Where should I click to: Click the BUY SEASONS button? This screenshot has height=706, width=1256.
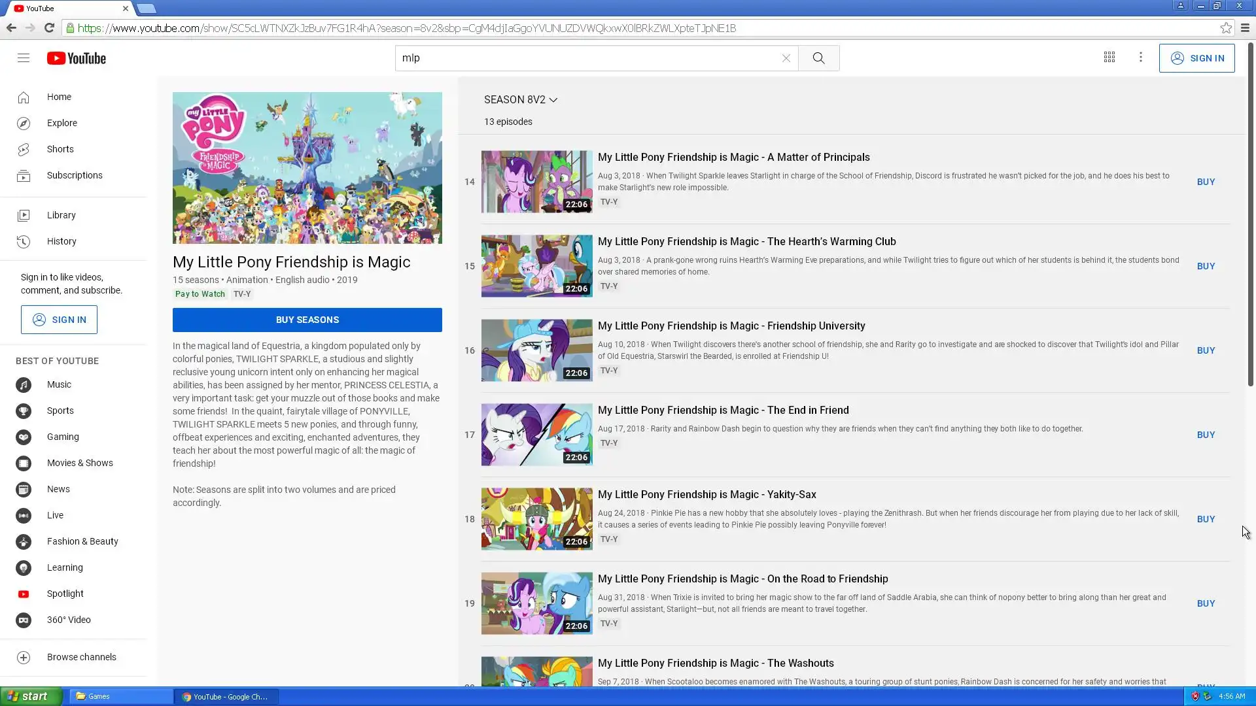pyautogui.click(x=307, y=320)
